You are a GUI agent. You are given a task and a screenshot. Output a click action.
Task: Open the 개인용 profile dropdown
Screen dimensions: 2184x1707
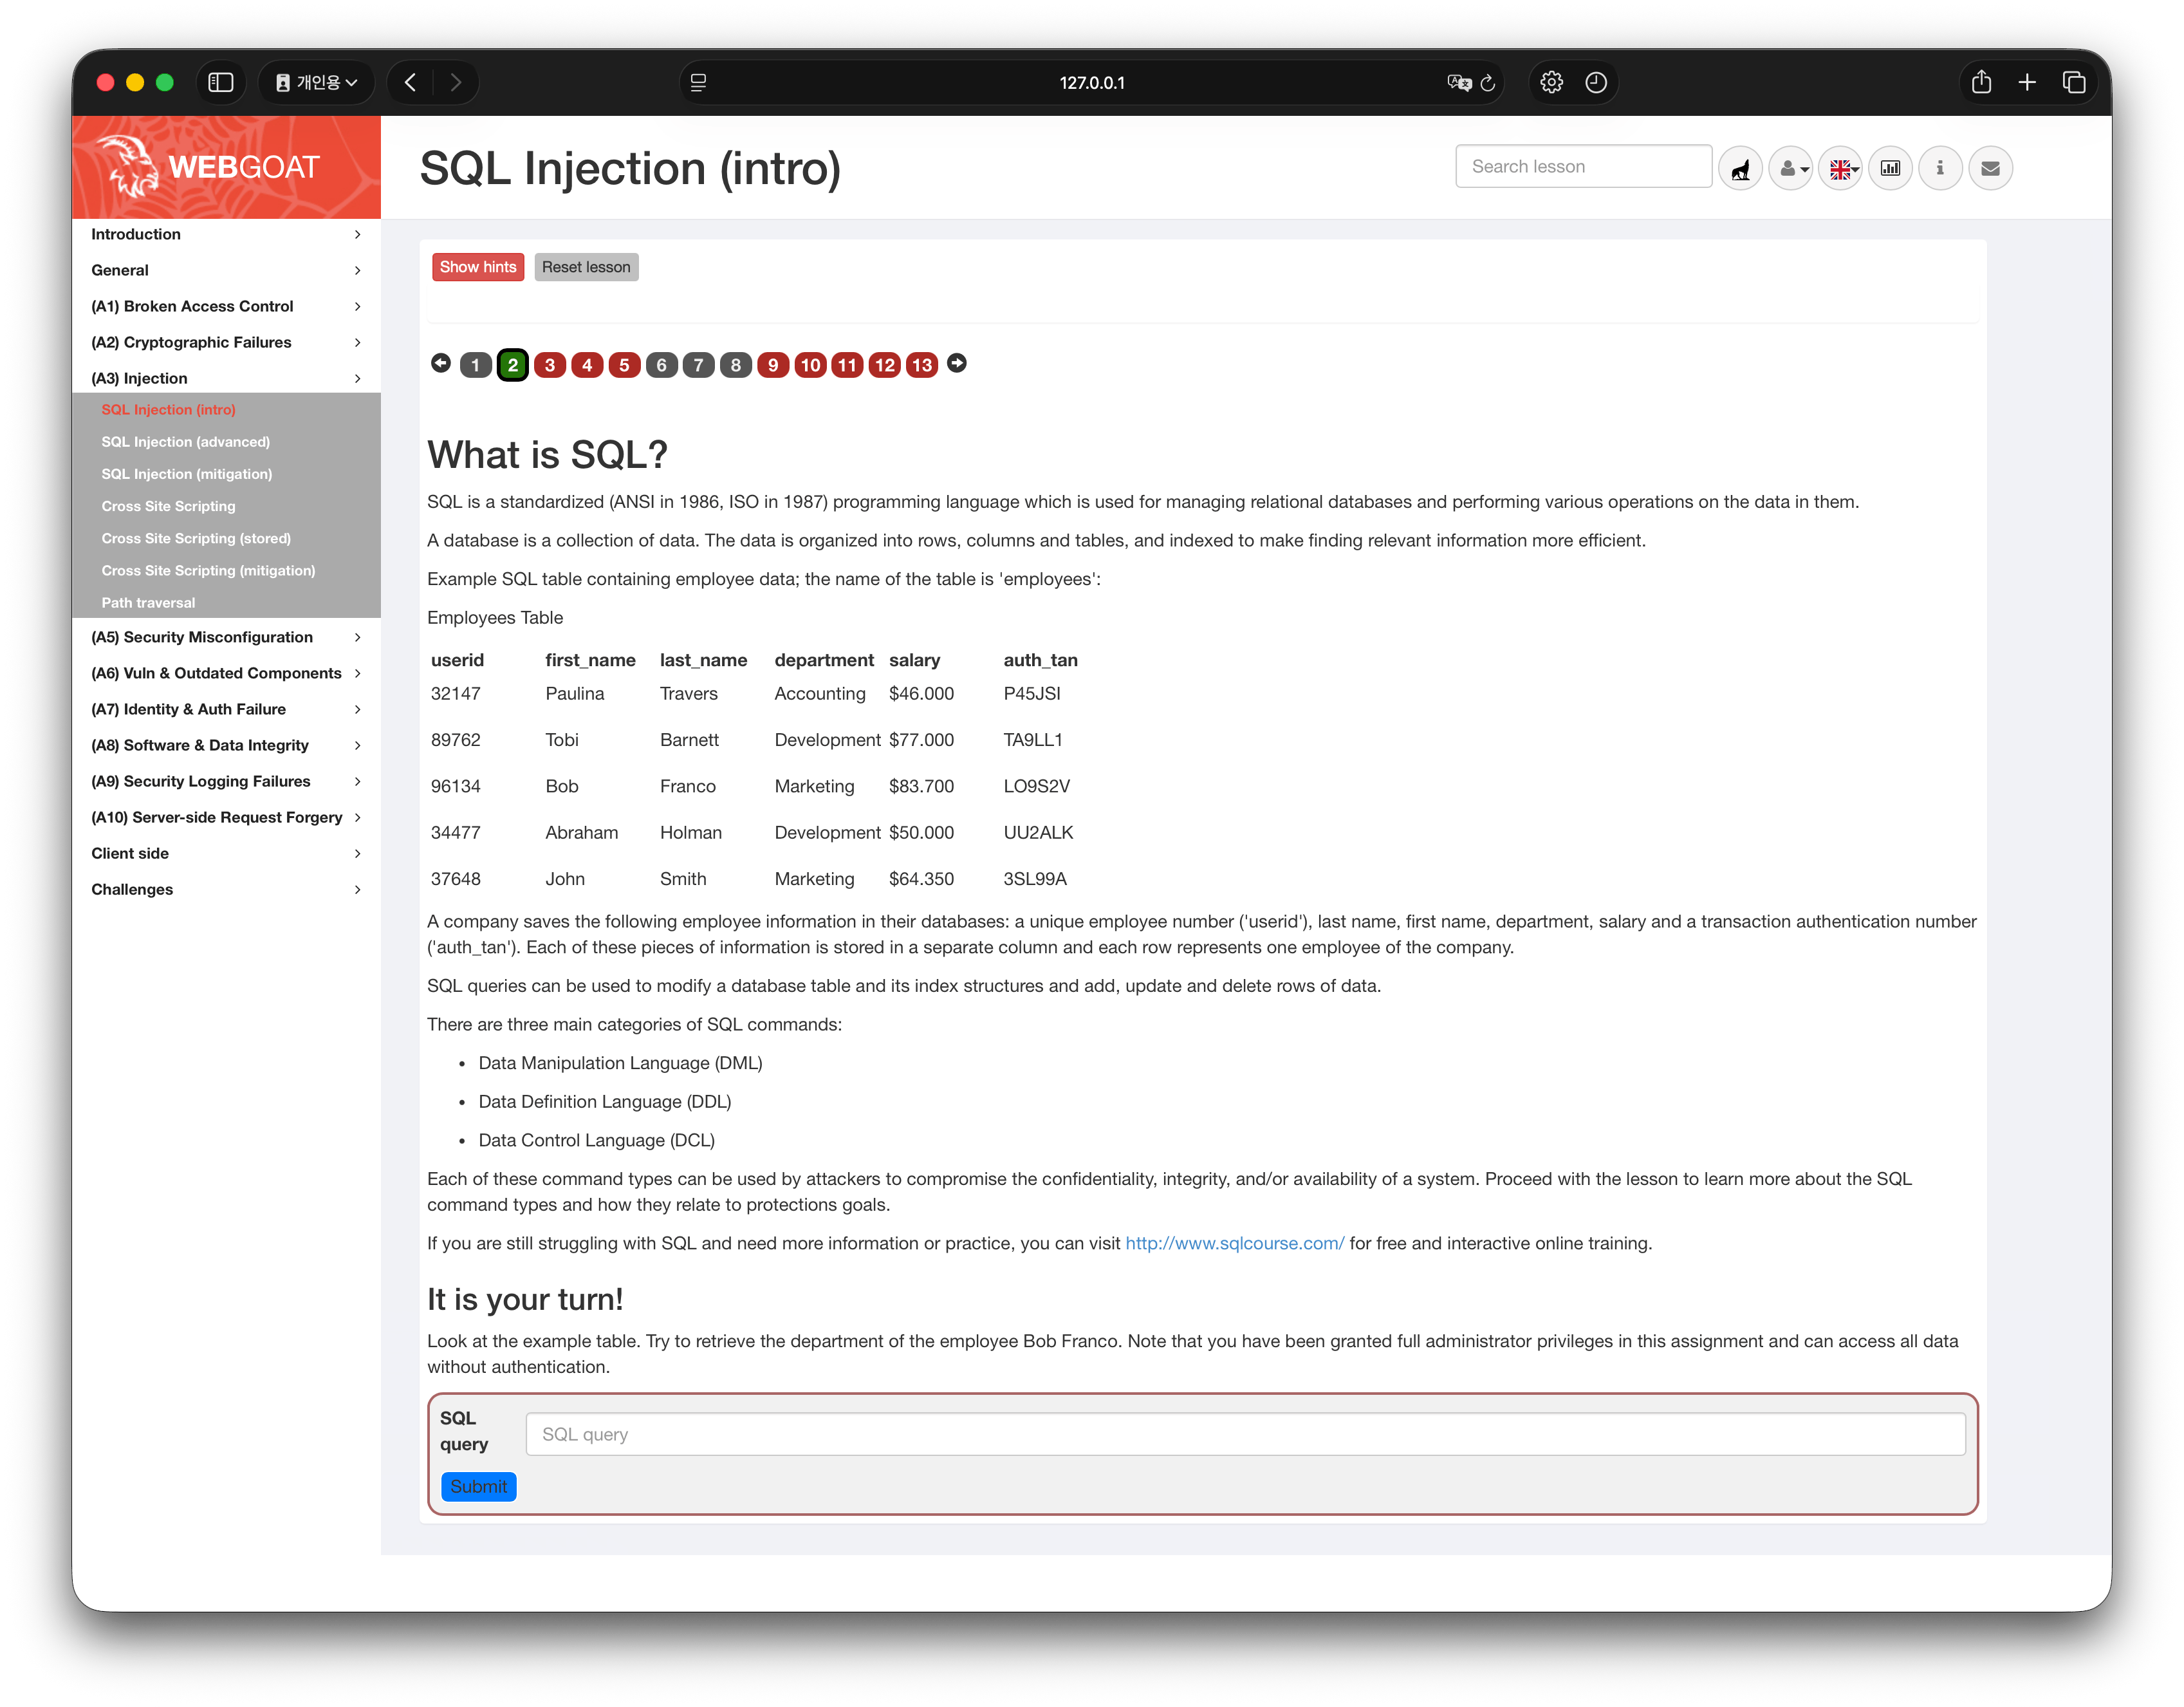point(316,82)
